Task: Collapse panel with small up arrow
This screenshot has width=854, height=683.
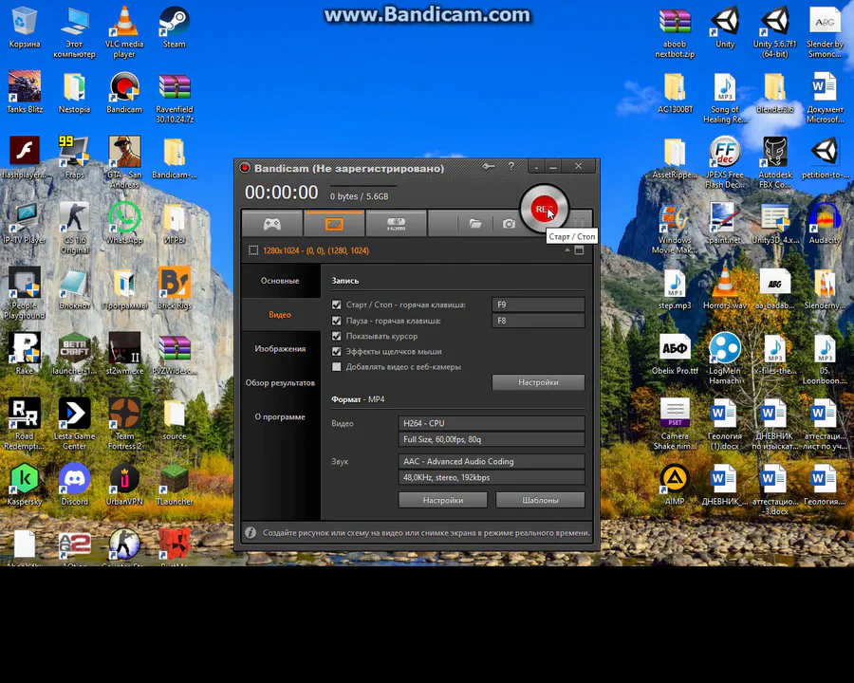Action: pos(567,250)
